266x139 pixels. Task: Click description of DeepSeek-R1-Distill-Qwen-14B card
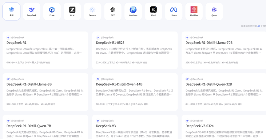(134, 92)
